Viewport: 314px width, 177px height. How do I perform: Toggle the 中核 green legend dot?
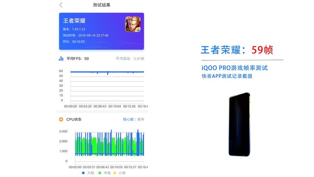coord(100,173)
